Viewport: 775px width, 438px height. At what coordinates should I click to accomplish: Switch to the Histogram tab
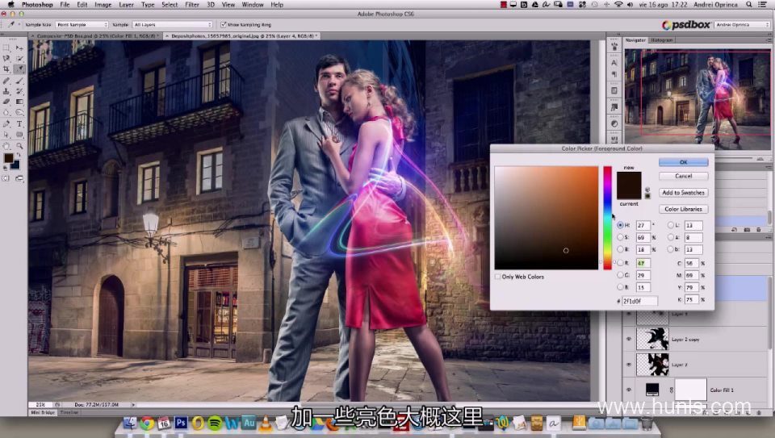click(x=661, y=40)
